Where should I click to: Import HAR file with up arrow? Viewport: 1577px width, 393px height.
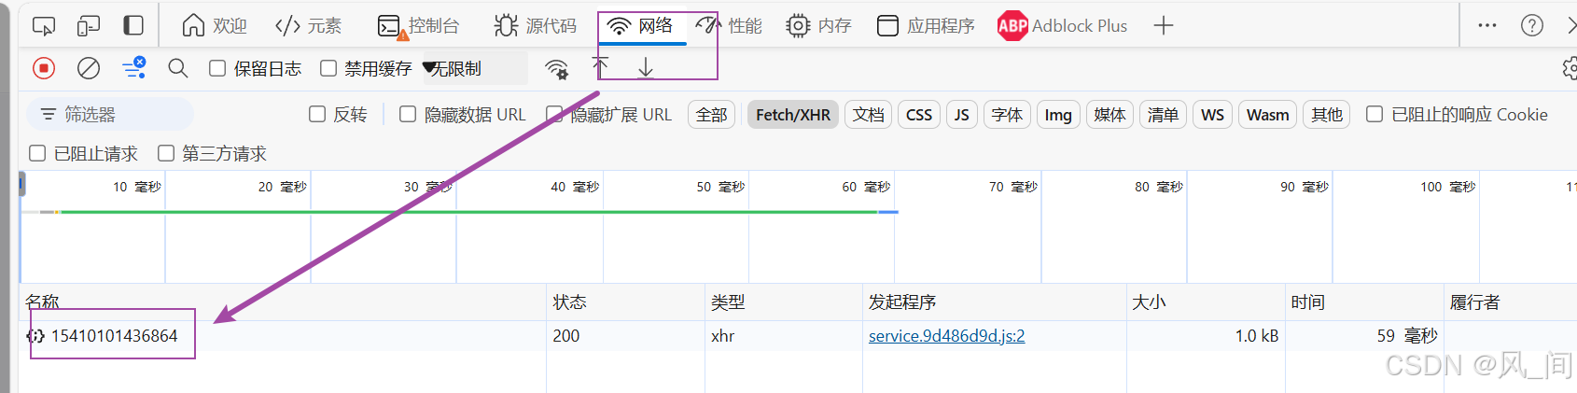[600, 68]
